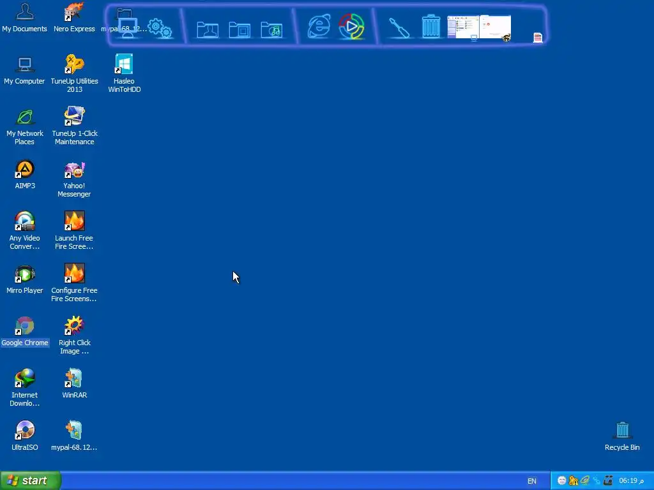The image size is (654, 490).
Task: Select Launch Free Fire Screensaver icon
Action: [74, 231]
